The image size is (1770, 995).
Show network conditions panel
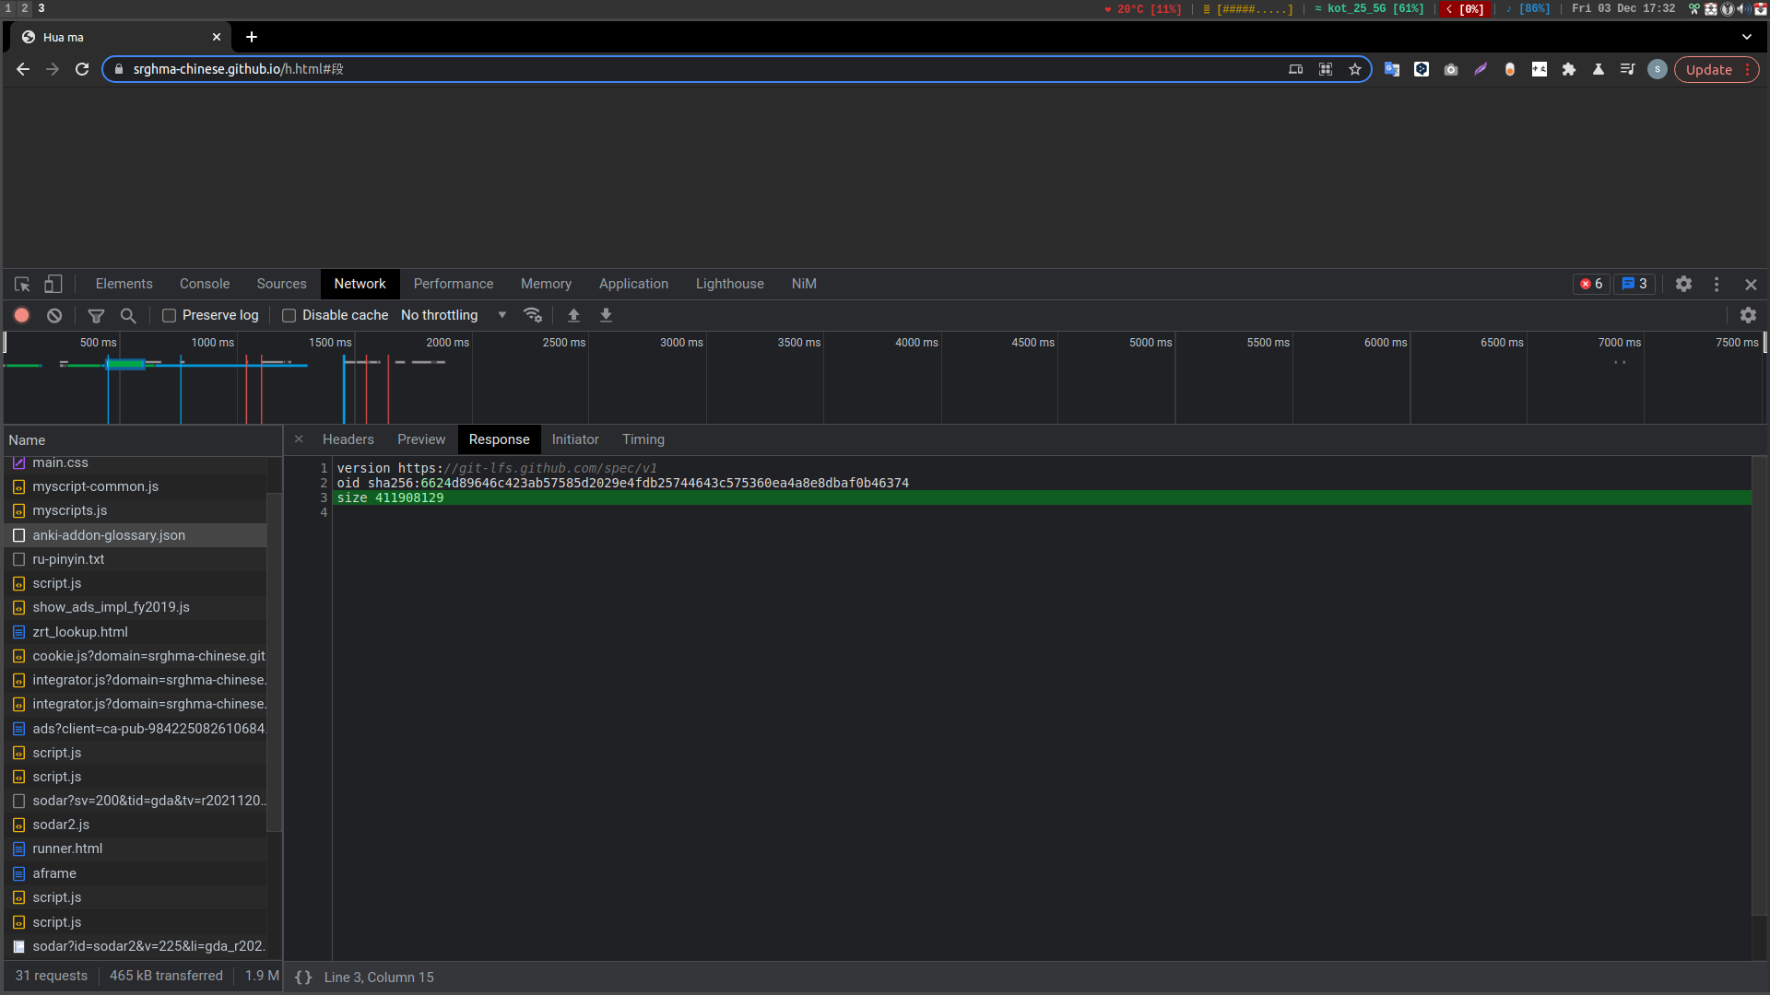(533, 315)
